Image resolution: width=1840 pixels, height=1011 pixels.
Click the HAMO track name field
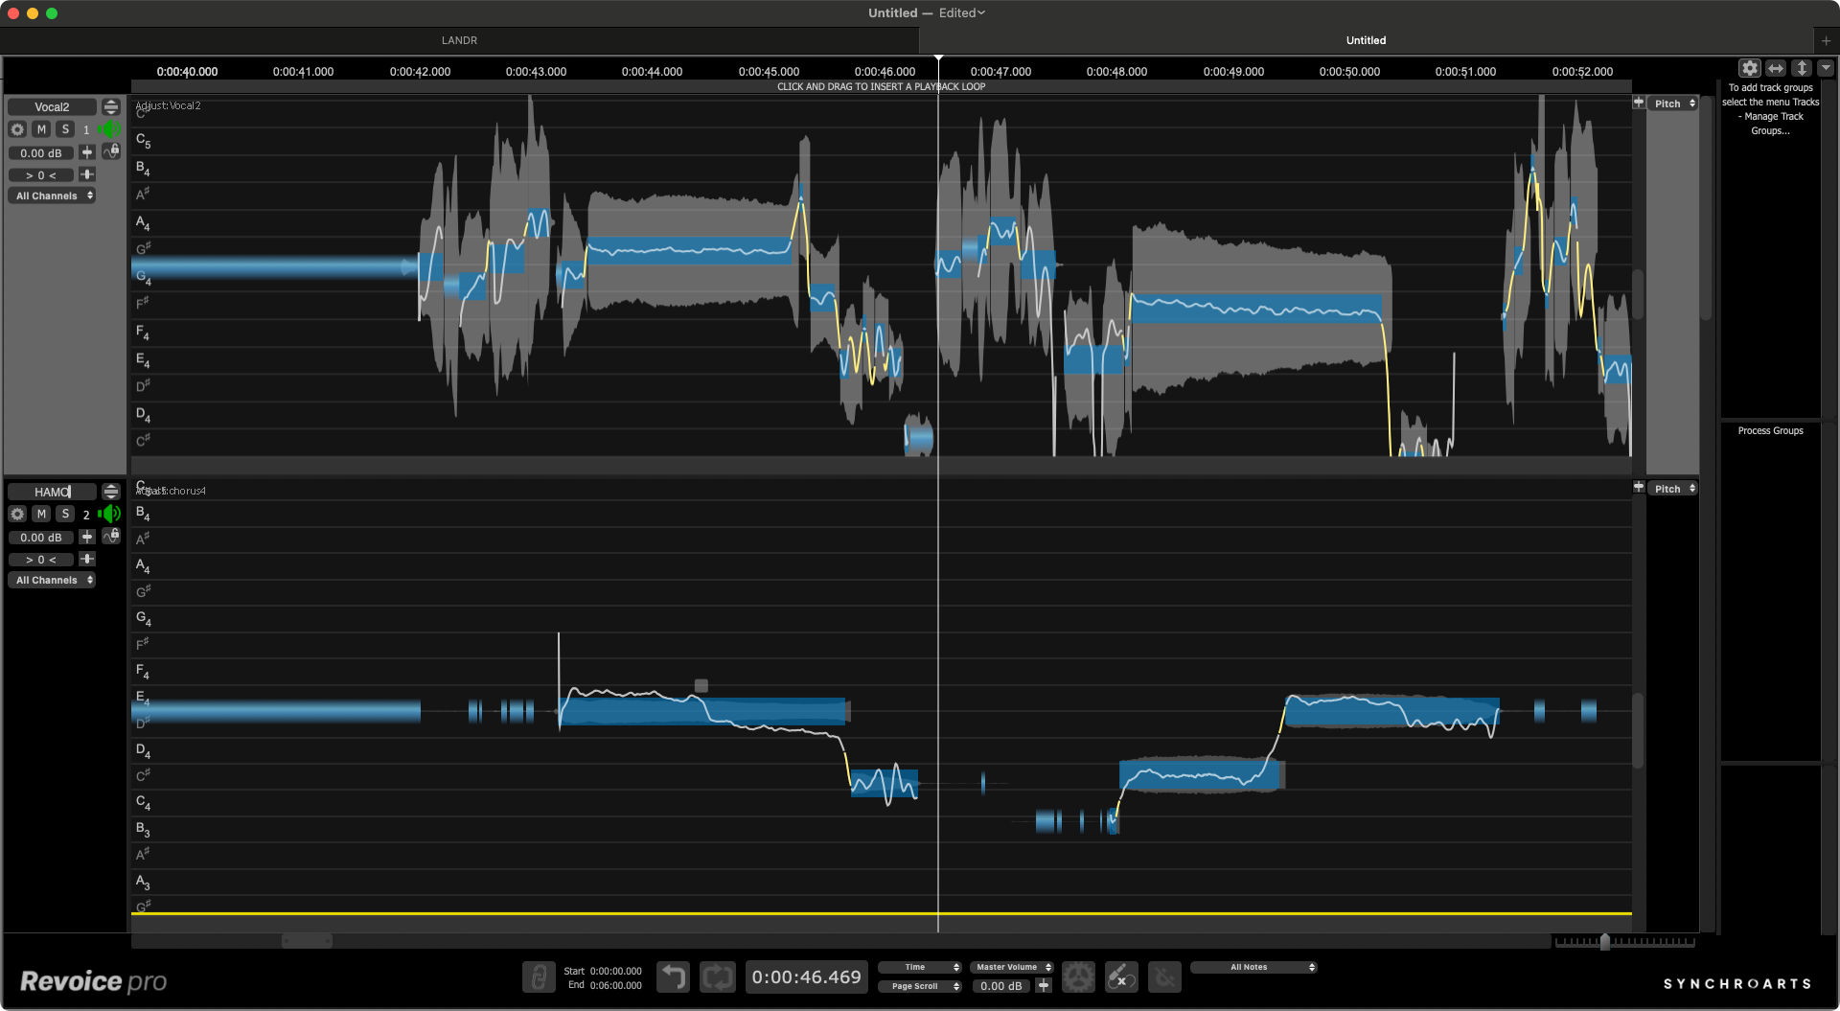[x=52, y=492]
